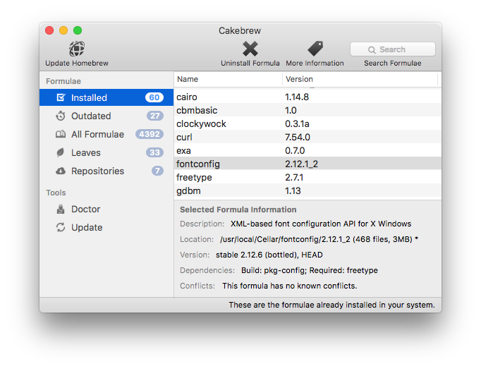Viewport: 481px width, 369px height.
Task: Select the curl formula row
Action: (x=308, y=137)
